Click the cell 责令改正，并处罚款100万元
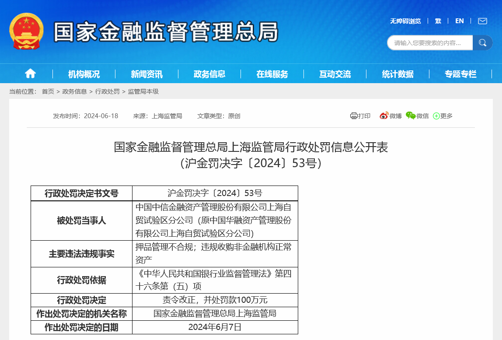The width and height of the screenshot is (502, 340). (215, 300)
